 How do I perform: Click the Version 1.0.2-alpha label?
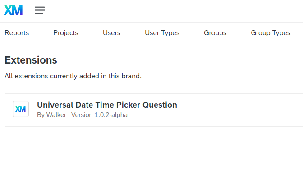pos(99,115)
